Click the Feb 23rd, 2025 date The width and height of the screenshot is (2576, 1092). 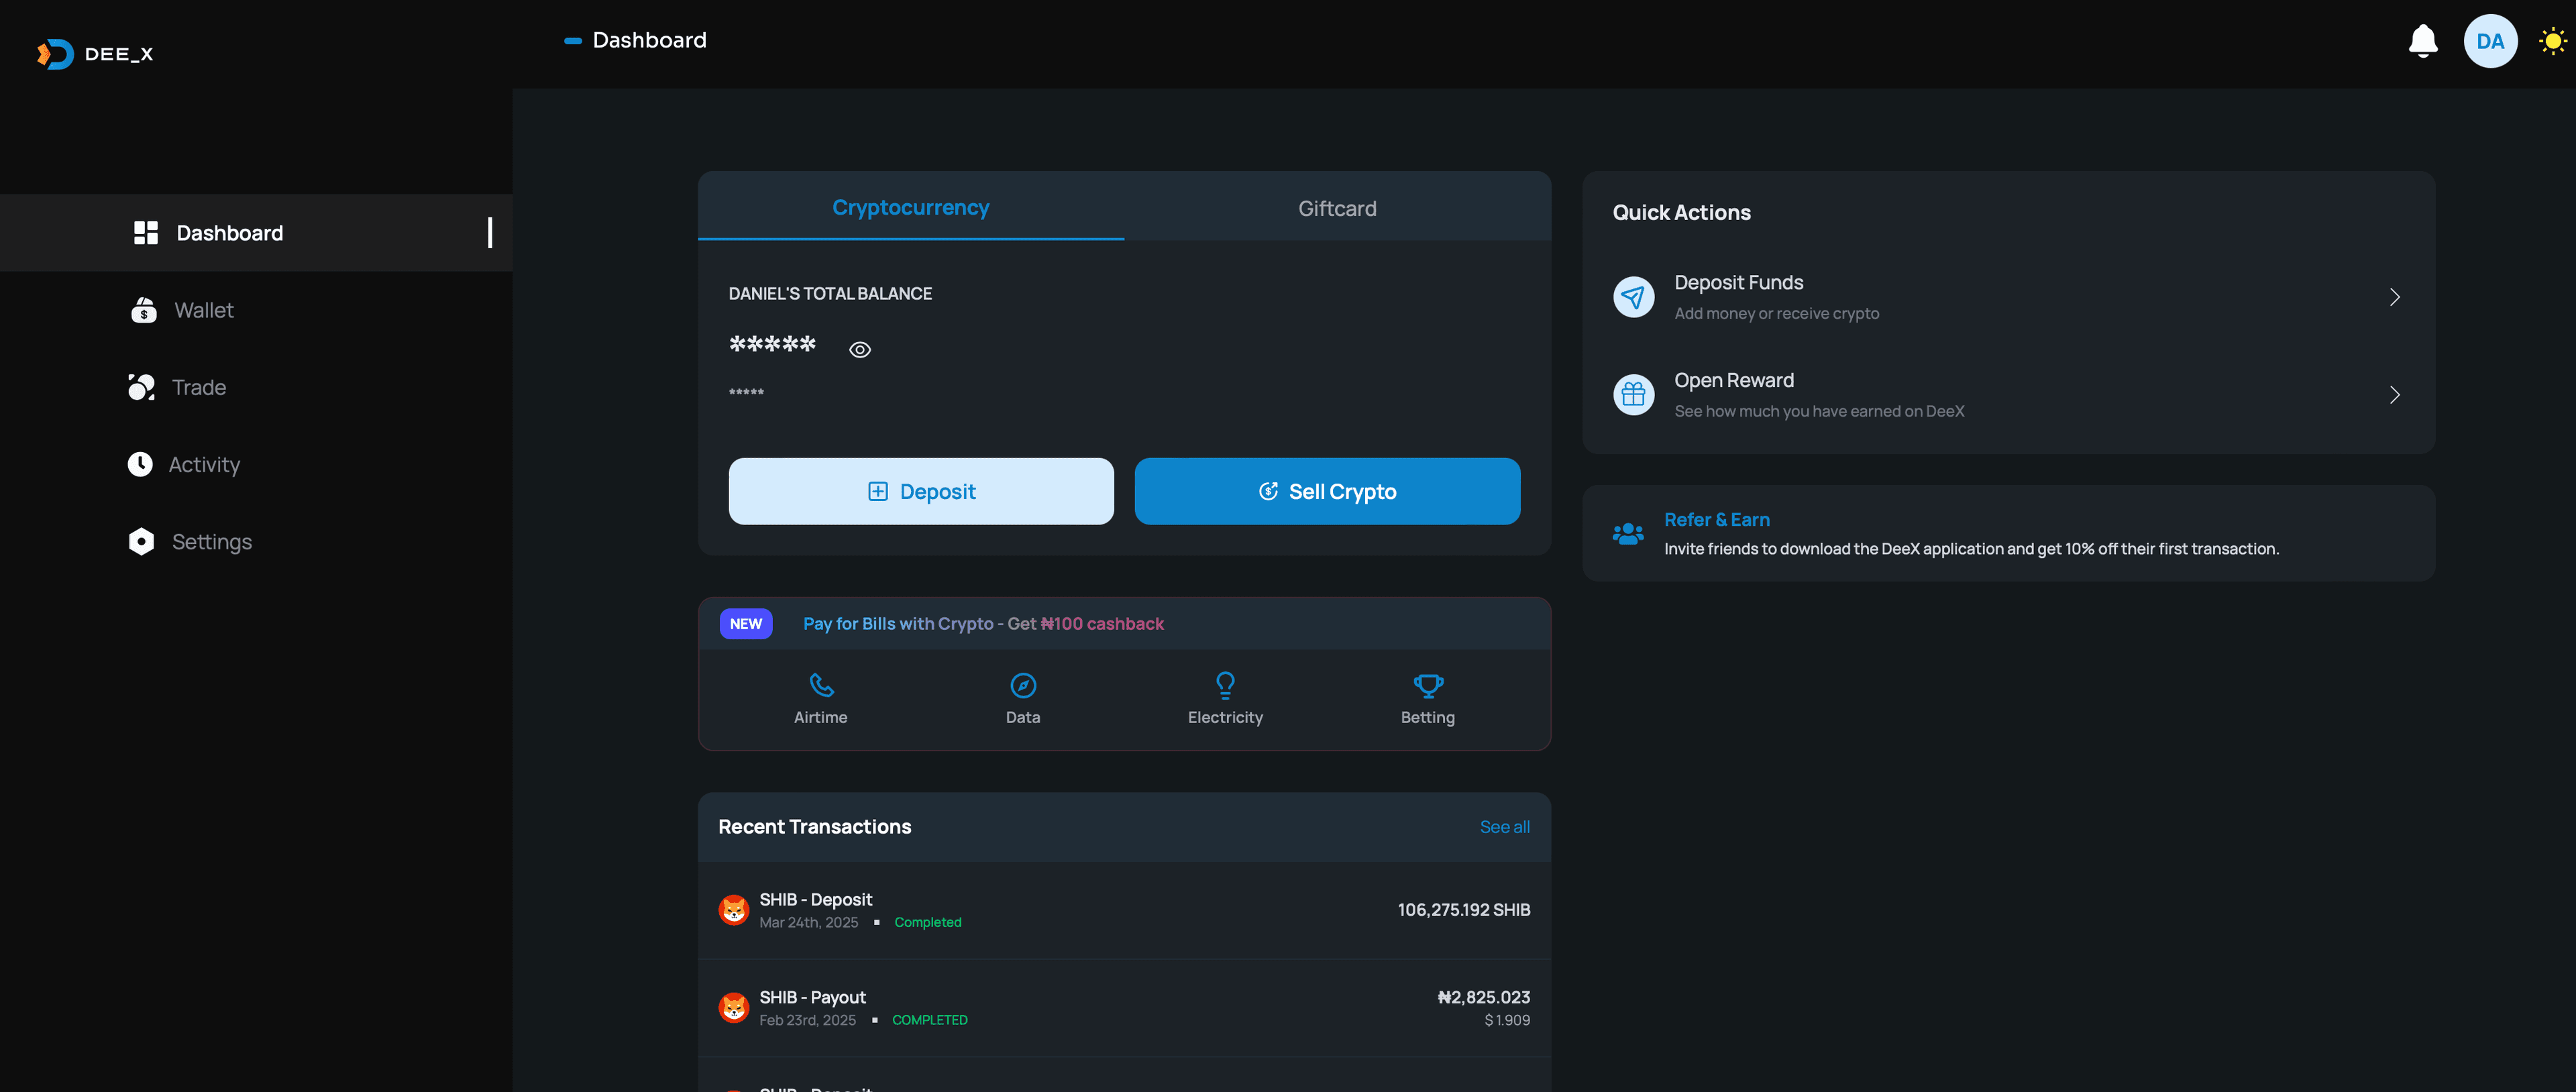tap(808, 1020)
